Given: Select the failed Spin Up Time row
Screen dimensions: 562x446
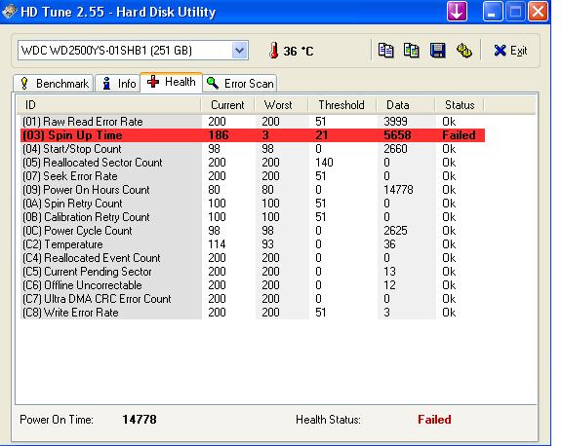Looking at the screenshot, I should click(253, 135).
